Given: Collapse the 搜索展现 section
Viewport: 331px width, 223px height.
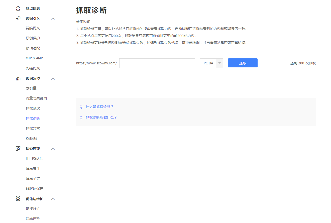Looking at the screenshot, I should (53, 149).
